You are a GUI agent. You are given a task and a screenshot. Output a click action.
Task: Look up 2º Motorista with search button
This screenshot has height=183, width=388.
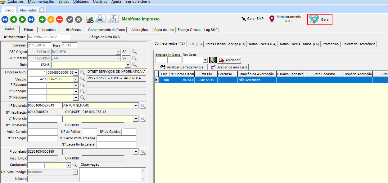(x=143, y=119)
